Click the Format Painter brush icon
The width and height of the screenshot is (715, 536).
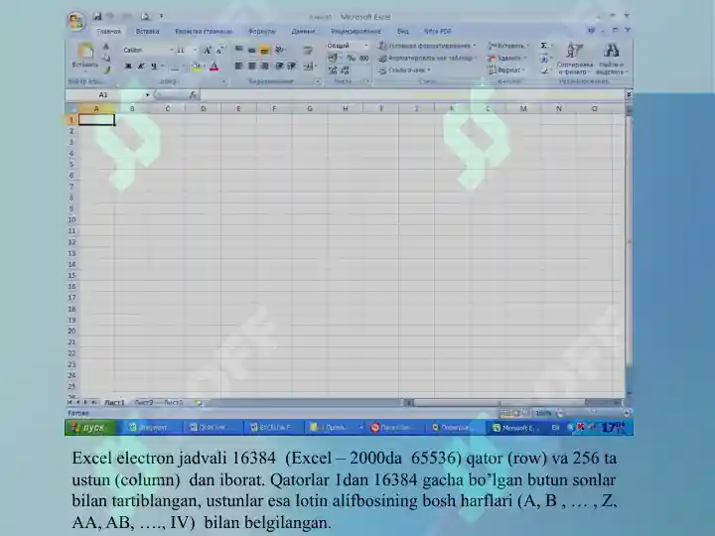pos(106,69)
